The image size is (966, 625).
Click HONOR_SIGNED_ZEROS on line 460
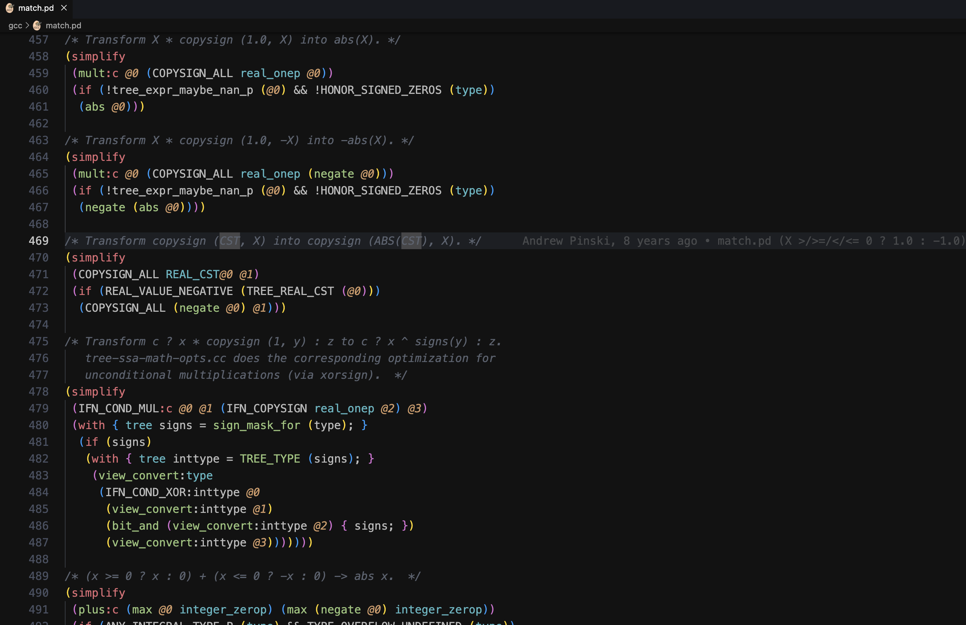pyautogui.click(x=381, y=90)
